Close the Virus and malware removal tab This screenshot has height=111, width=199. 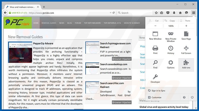pyautogui.click(x=38, y=7)
